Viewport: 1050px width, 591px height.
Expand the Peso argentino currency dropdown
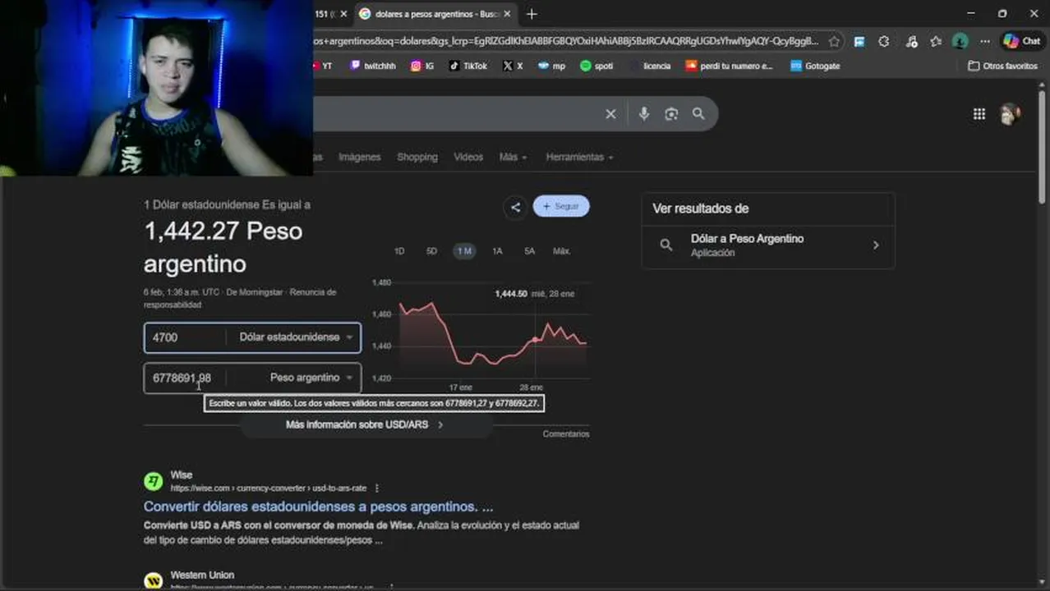point(311,378)
